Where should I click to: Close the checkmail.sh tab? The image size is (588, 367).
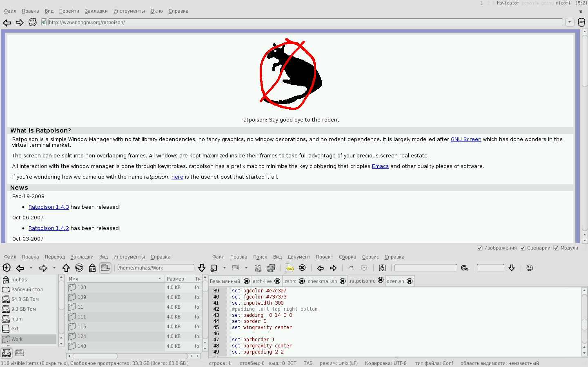point(343,281)
